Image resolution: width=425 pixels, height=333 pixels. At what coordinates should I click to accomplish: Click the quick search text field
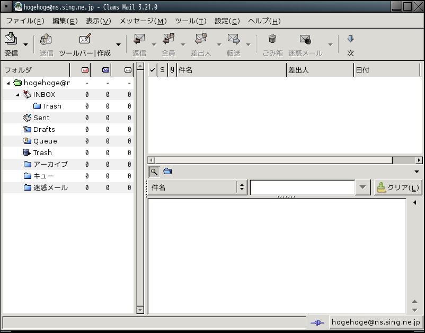(x=302, y=187)
